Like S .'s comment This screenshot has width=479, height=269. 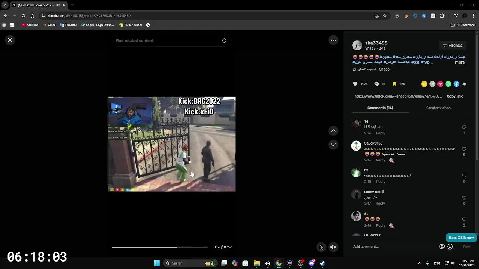point(464,220)
